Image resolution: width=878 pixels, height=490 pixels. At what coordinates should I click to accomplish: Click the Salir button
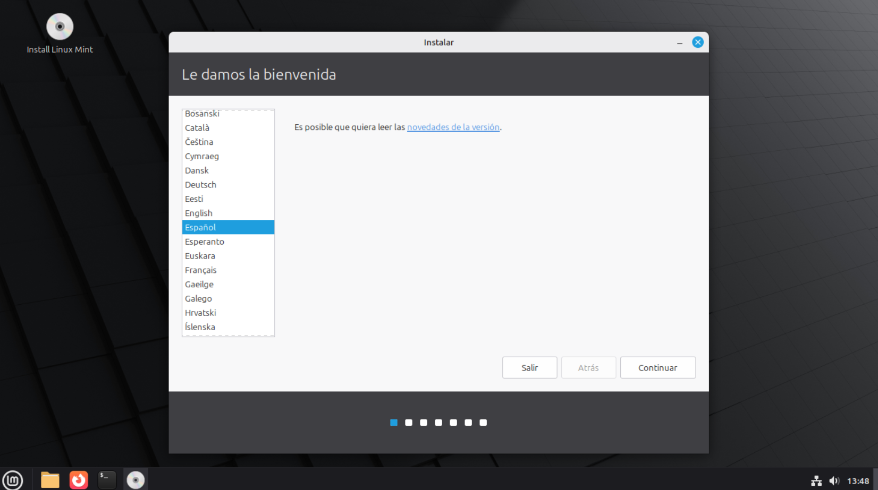click(529, 367)
